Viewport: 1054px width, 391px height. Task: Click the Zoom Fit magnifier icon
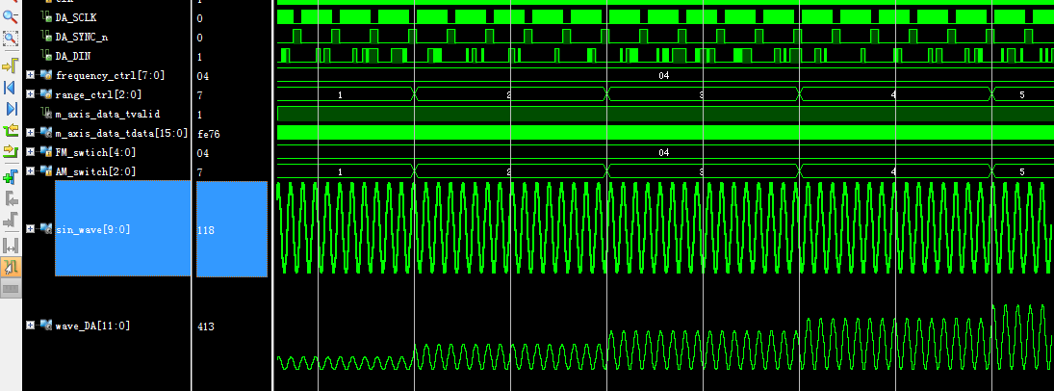(11, 14)
